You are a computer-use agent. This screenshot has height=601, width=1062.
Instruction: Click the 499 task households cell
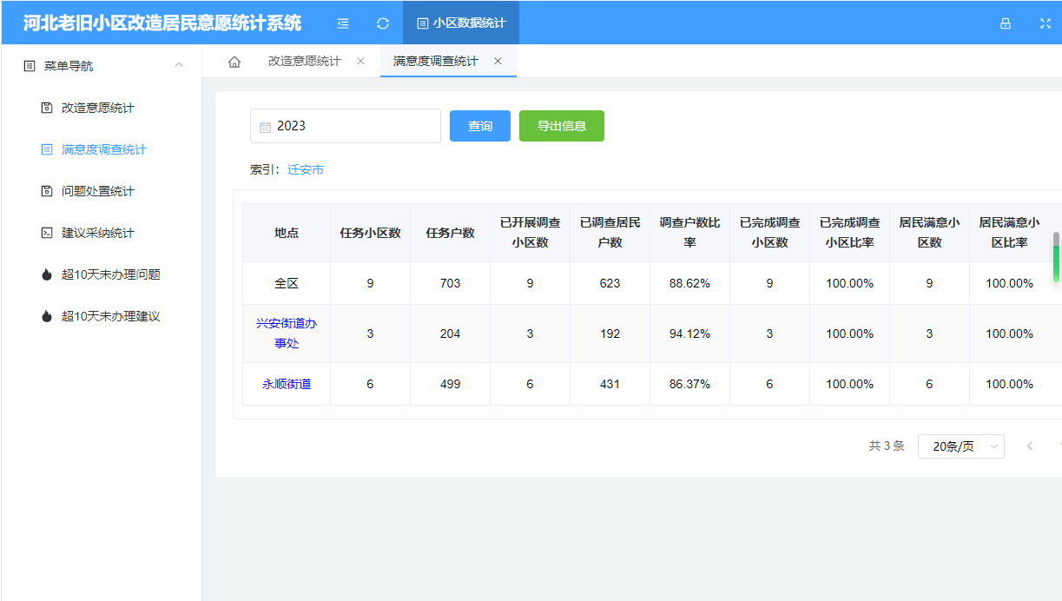(450, 384)
